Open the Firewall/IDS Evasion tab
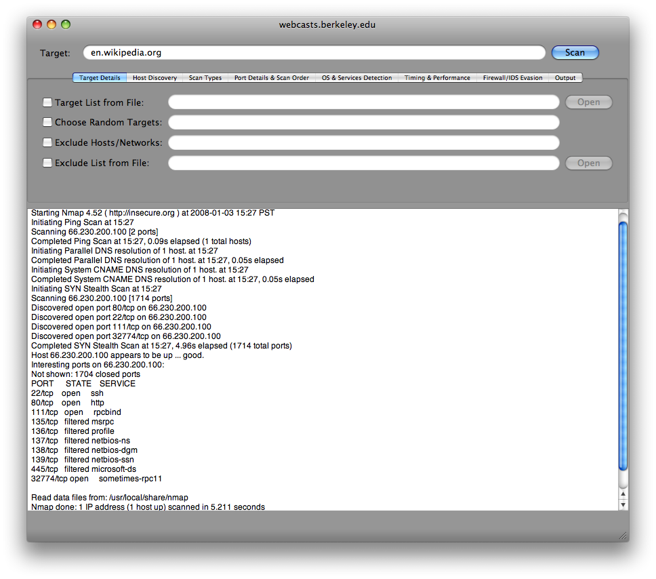656x579 pixels. (512, 78)
